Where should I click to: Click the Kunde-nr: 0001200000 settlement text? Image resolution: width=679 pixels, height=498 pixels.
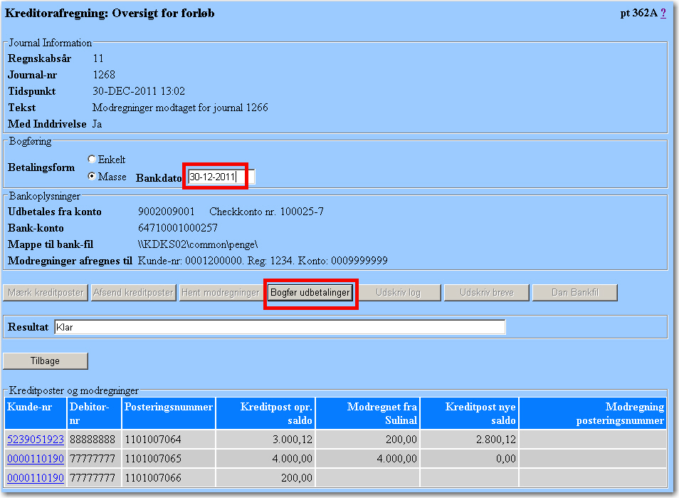click(x=190, y=261)
